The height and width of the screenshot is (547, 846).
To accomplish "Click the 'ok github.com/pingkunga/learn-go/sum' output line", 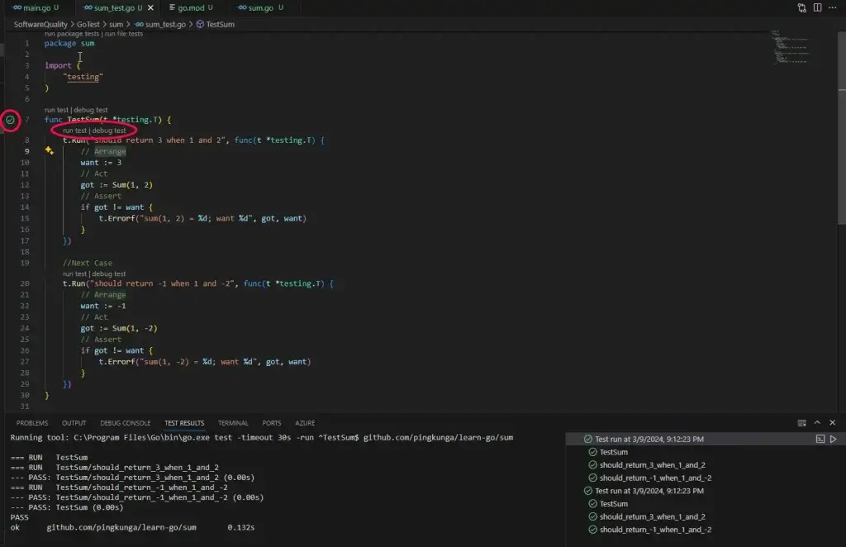I will click(132, 527).
